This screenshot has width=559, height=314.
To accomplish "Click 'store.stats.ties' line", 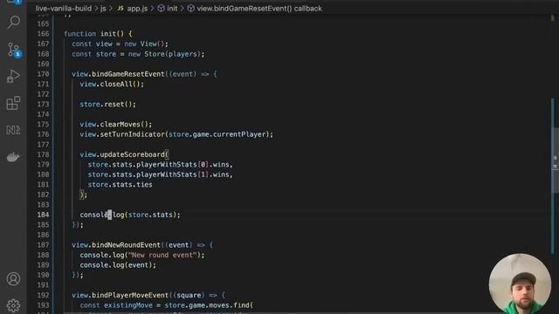I will click(121, 185).
